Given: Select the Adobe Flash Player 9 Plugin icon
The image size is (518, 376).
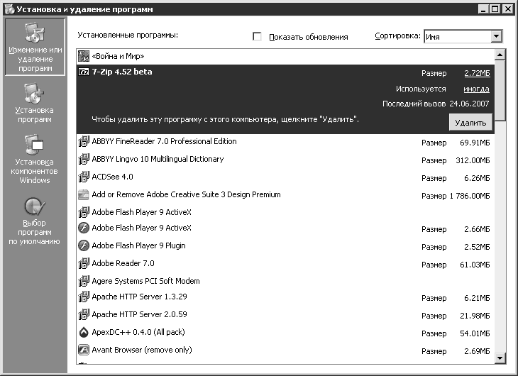Looking at the screenshot, I should point(84,245).
